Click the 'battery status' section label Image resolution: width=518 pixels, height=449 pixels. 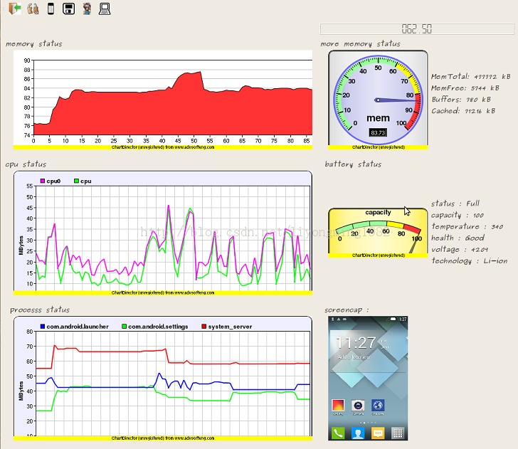point(353,164)
